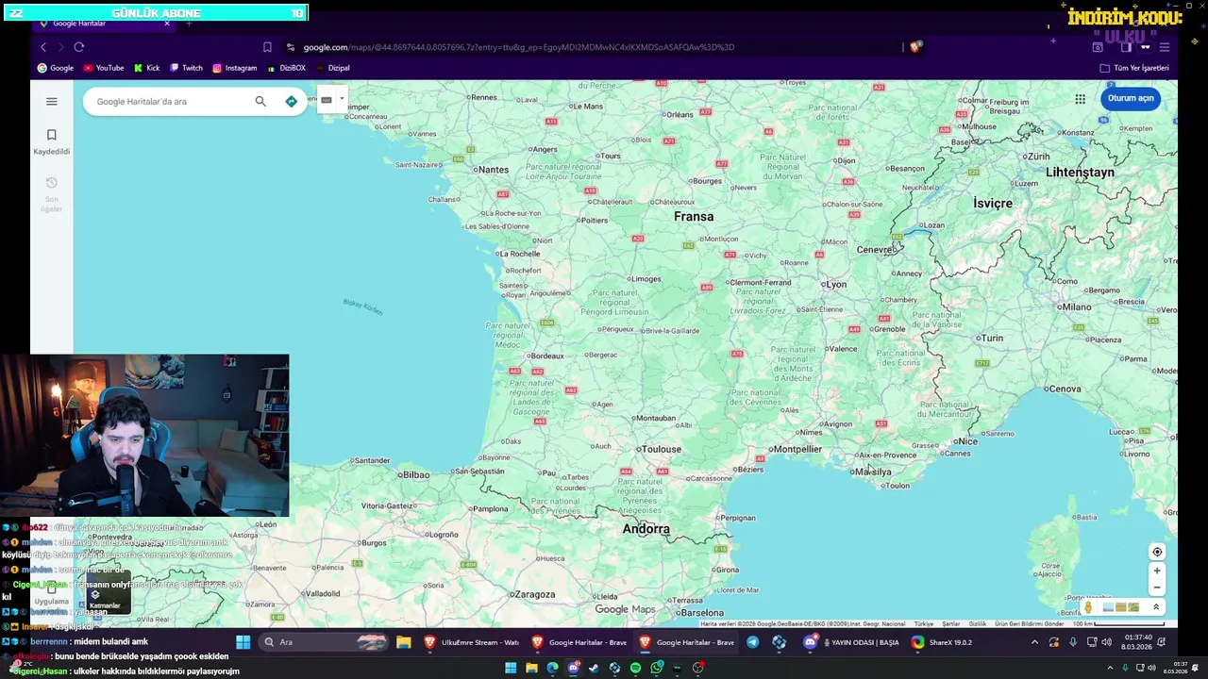Open the YouTube bookmark

pos(104,68)
